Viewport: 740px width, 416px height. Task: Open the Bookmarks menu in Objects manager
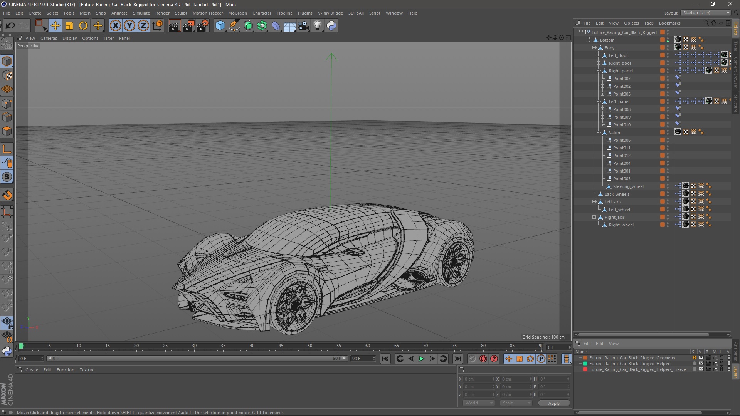[x=669, y=23]
